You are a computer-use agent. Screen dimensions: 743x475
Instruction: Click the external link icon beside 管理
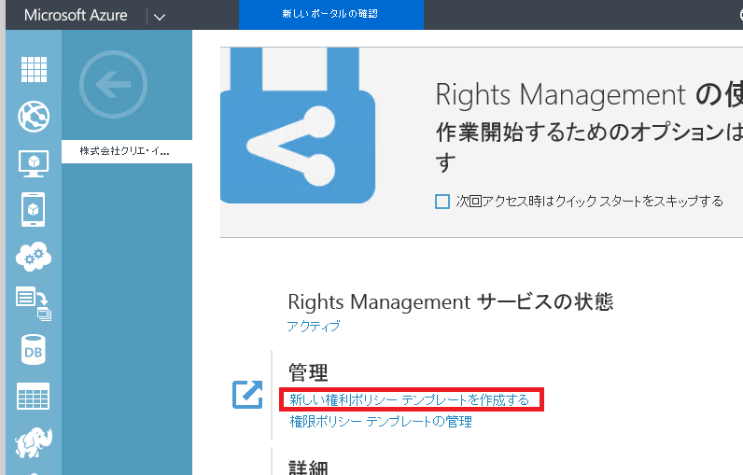(247, 394)
